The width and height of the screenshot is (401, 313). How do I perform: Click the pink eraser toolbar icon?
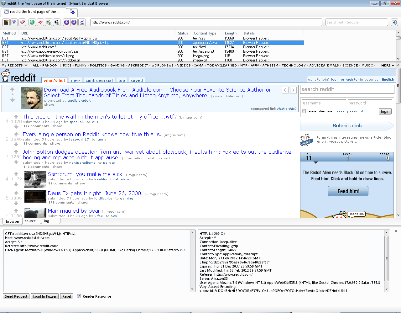pos(22,22)
